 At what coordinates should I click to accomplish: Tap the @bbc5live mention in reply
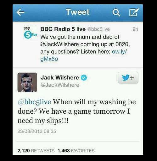coord(34,102)
